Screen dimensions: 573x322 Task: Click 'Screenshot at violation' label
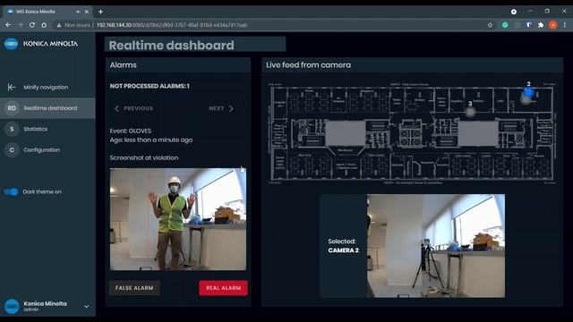[x=144, y=157]
